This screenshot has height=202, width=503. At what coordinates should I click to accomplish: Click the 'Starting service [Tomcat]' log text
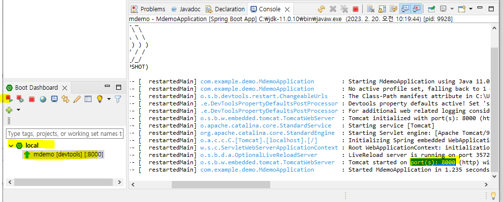(391, 126)
